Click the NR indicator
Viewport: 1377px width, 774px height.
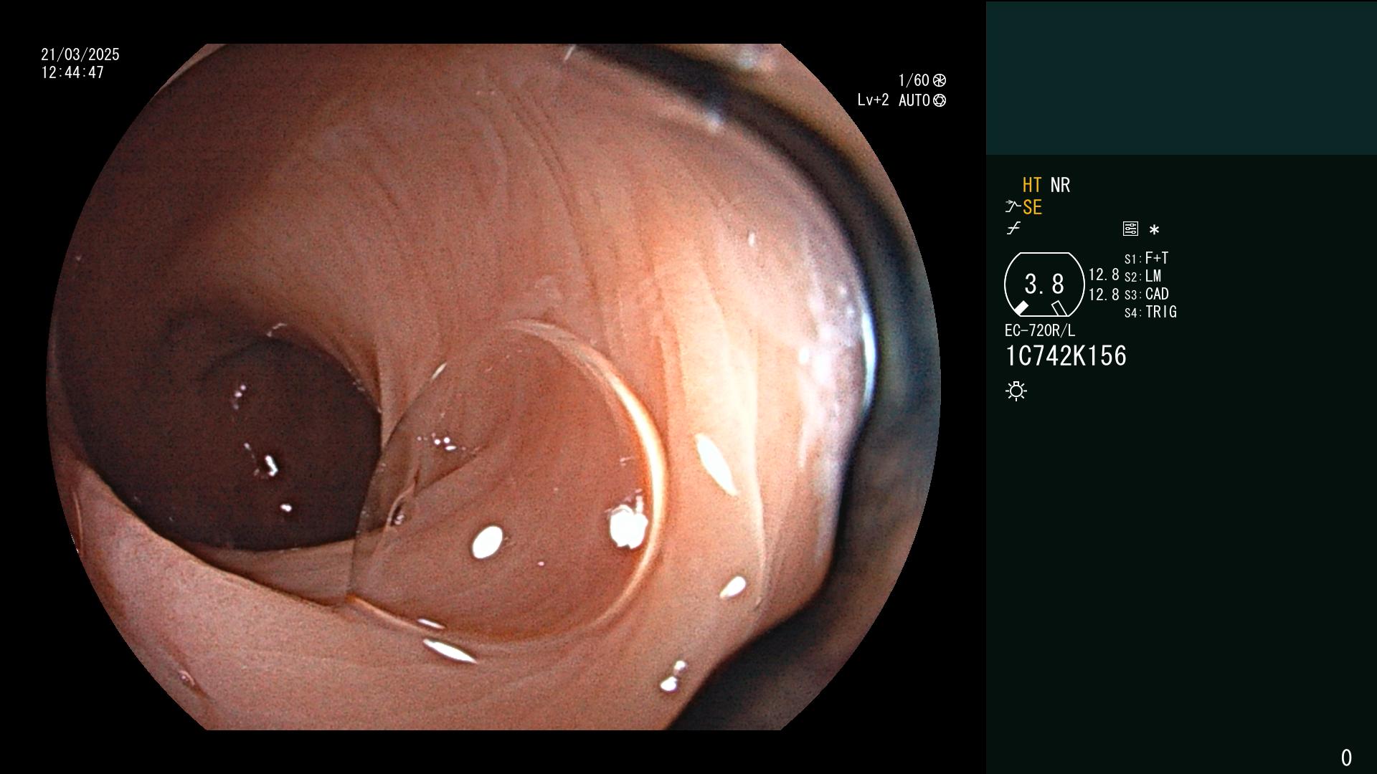(1060, 185)
